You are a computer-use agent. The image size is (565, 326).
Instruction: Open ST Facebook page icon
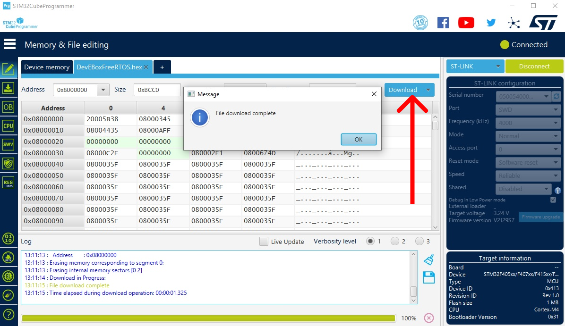[x=443, y=23]
